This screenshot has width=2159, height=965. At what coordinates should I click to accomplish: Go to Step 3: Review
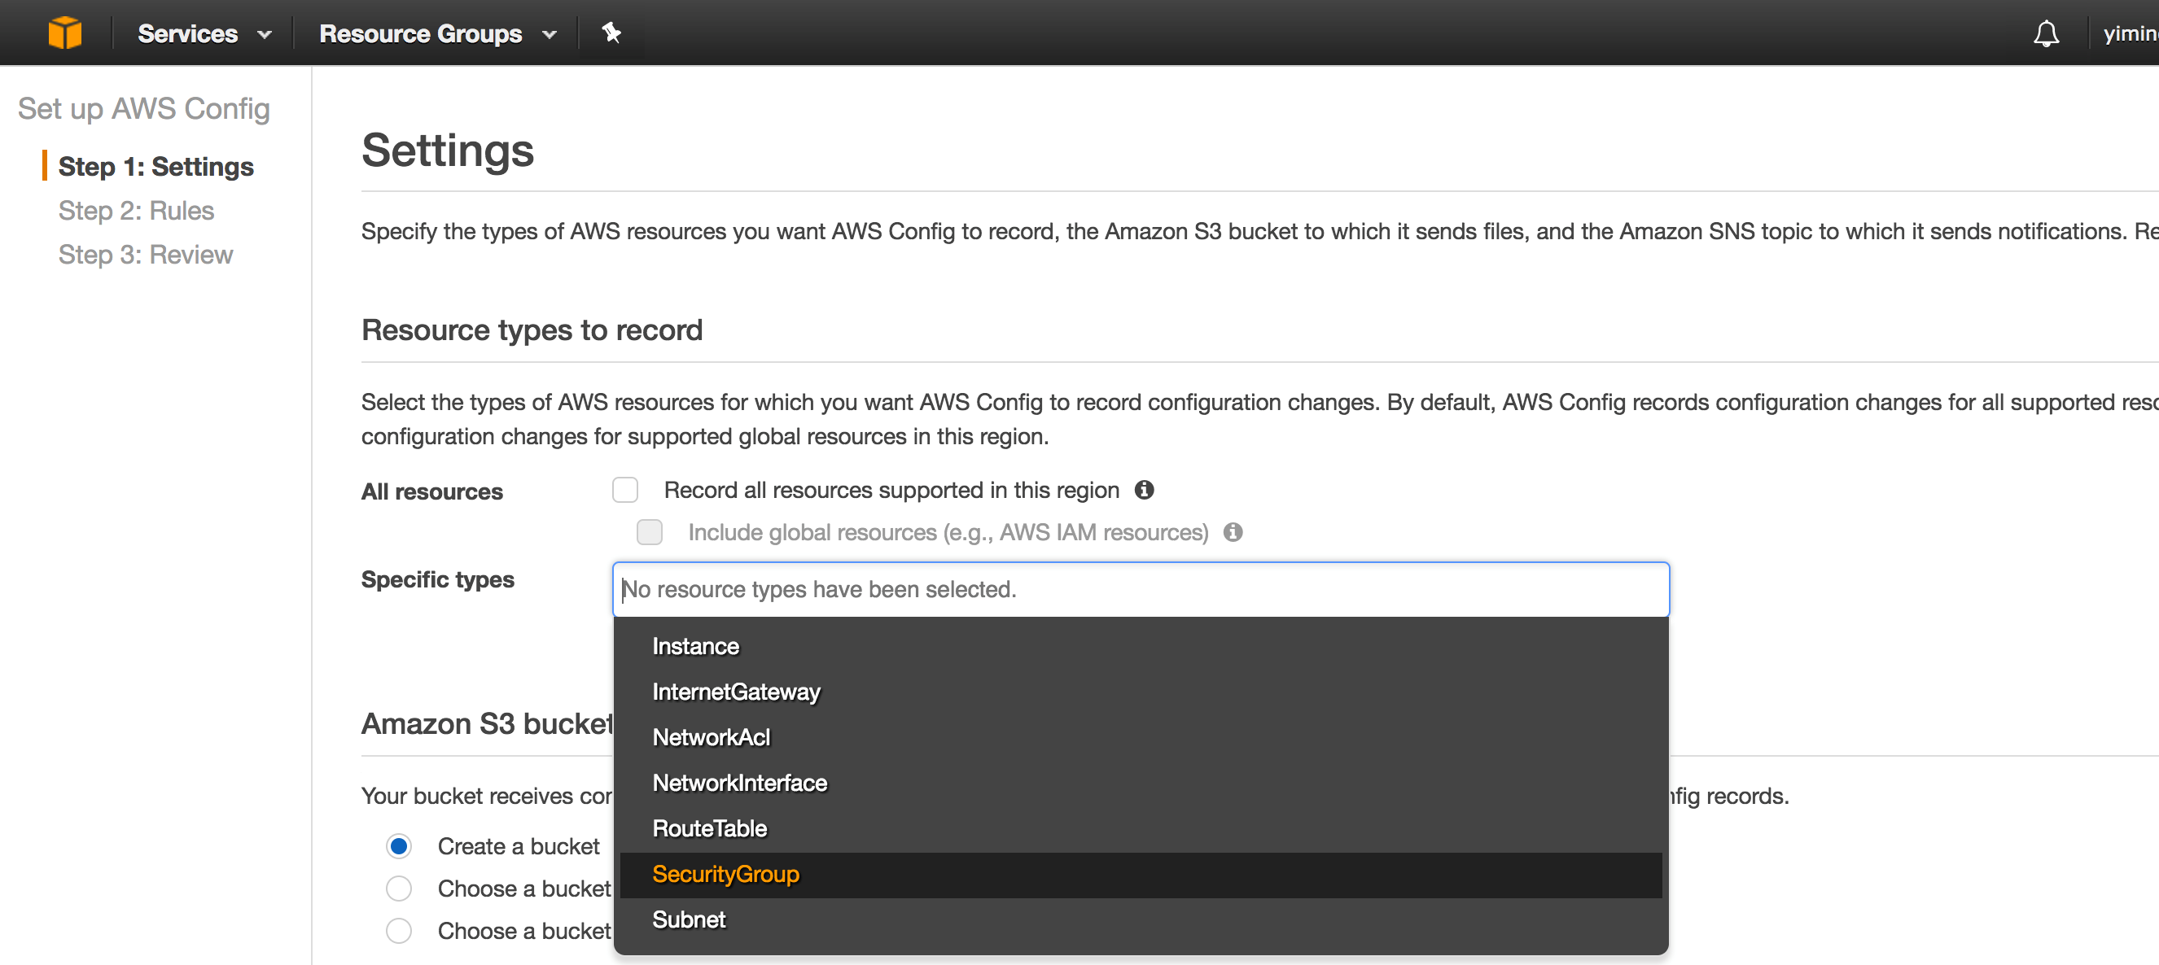click(x=145, y=255)
